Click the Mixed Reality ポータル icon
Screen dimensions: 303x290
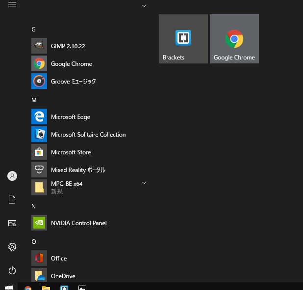[x=39, y=170]
